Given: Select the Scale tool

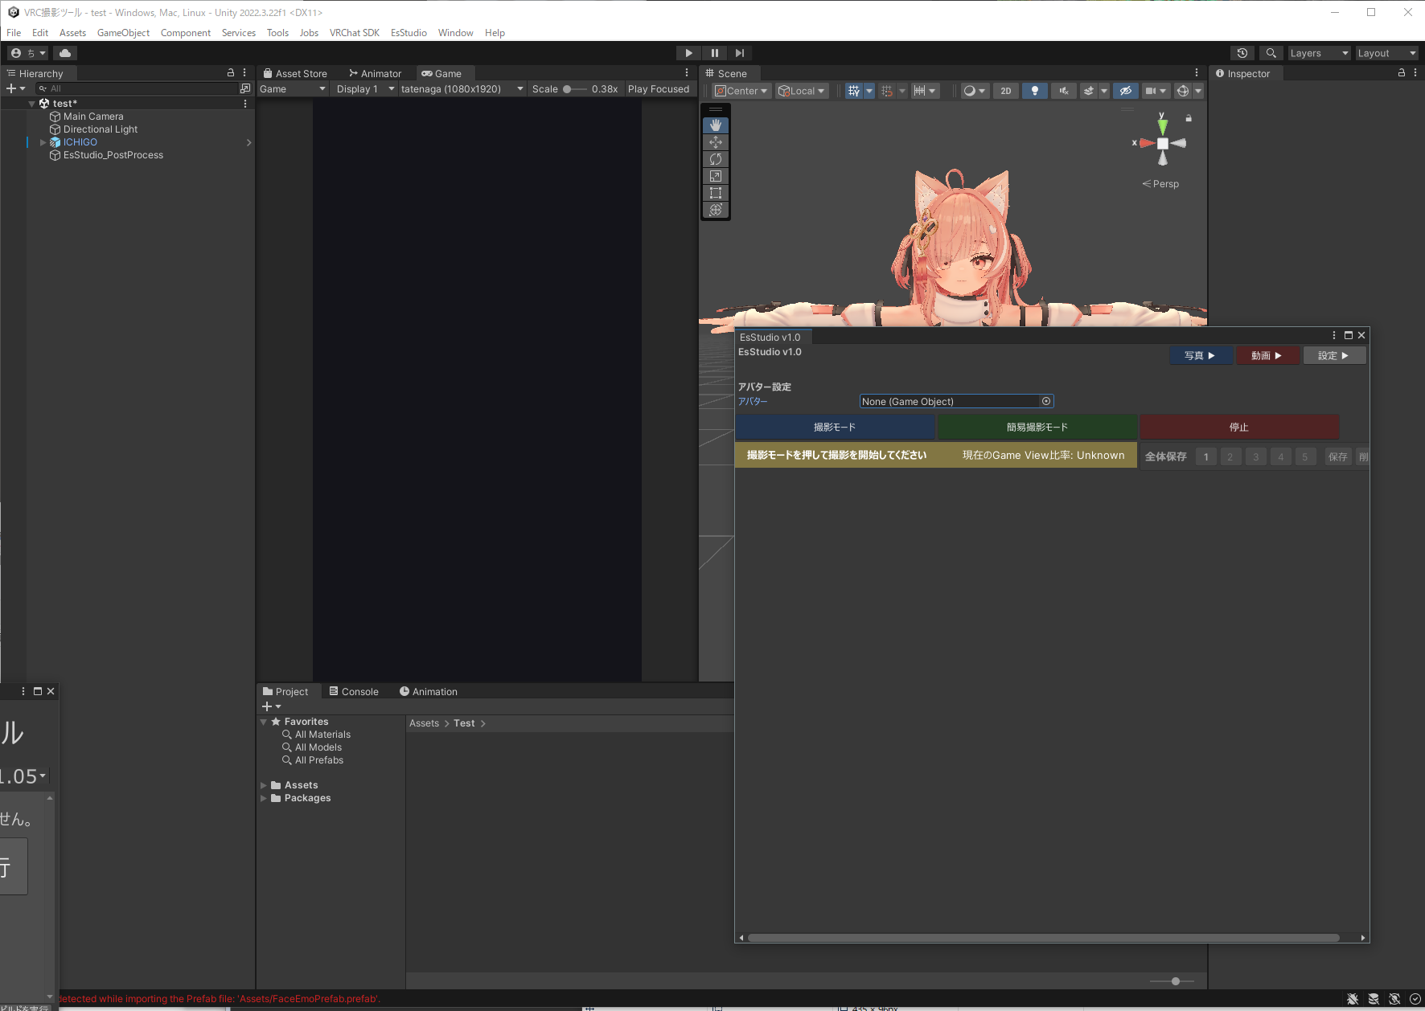Looking at the screenshot, I should [716, 176].
